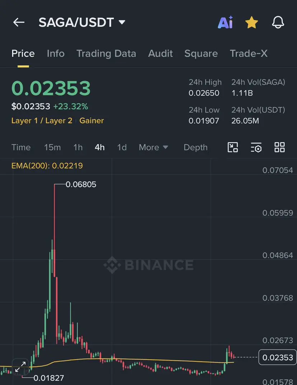This screenshot has height=385, width=297.
Task: Tap the large 0.02353 price heading
Action: point(51,88)
